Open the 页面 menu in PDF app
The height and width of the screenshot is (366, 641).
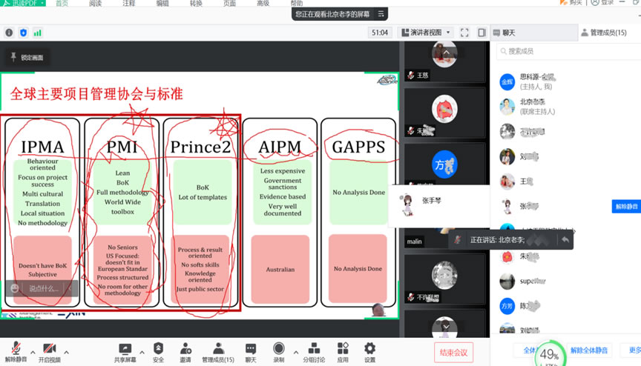pyautogui.click(x=229, y=3)
